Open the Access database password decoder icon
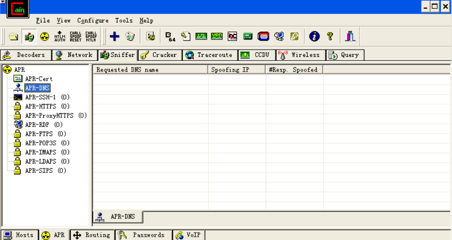452x240 pixels. click(x=186, y=36)
